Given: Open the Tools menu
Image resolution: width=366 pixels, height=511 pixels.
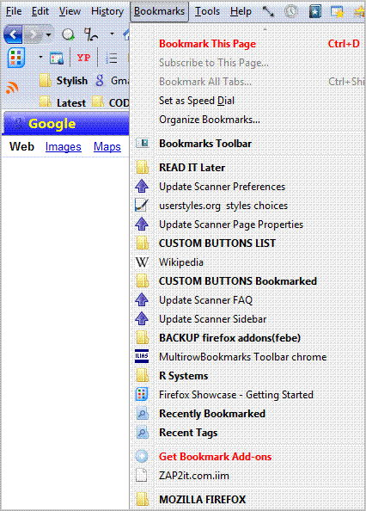Looking at the screenshot, I should pyautogui.click(x=207, y=11).
